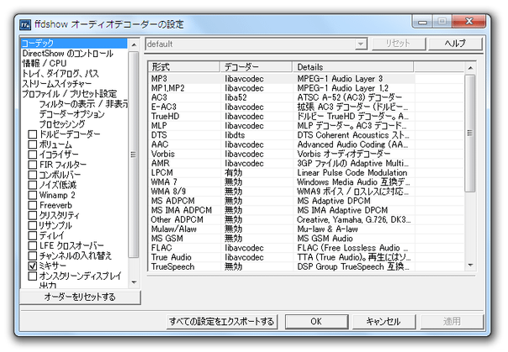Viewport: 508px width, 352px height.
Task: Sort by 形式 column header
Action: (x=184, y=67)
